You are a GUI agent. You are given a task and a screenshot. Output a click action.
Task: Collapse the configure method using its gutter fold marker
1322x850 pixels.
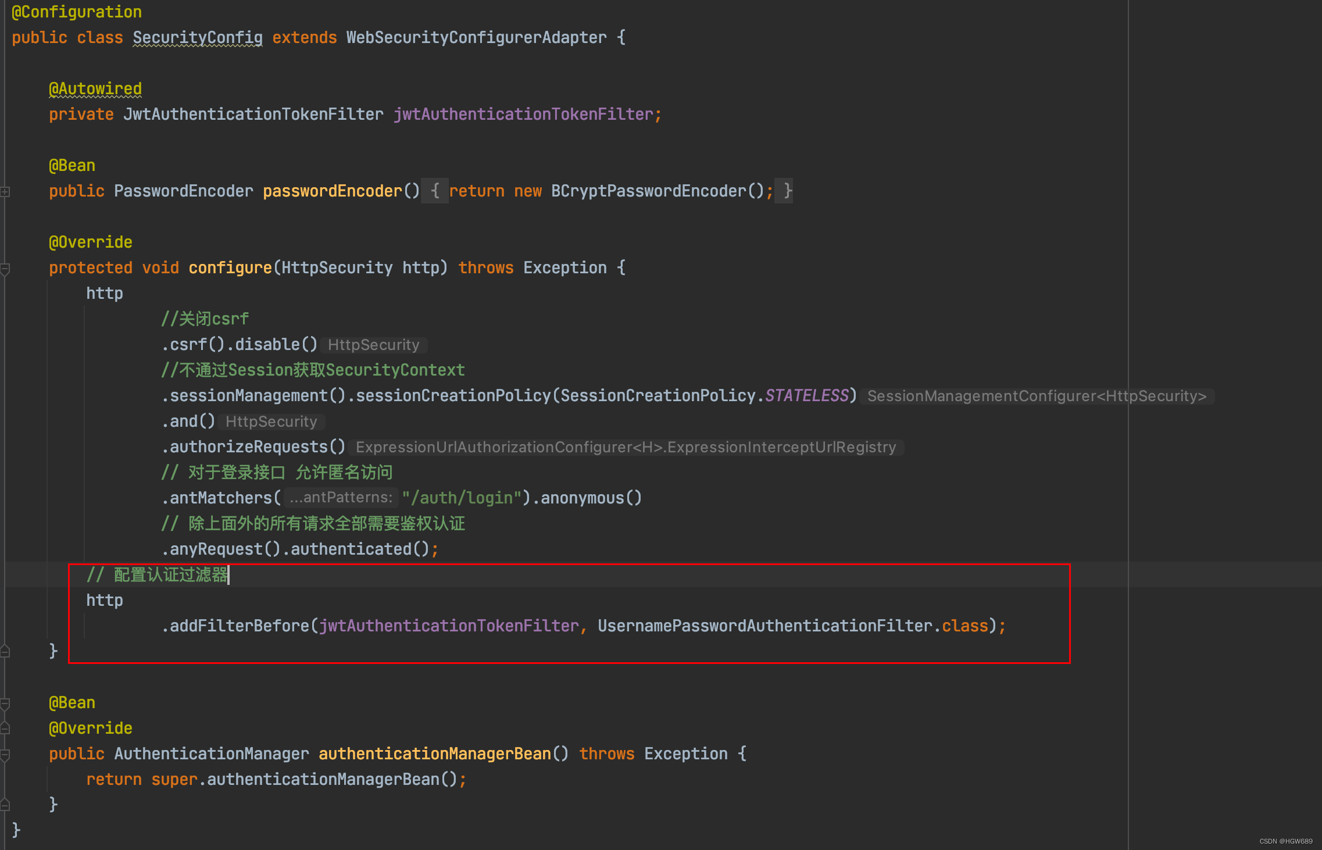coord(5,269)
